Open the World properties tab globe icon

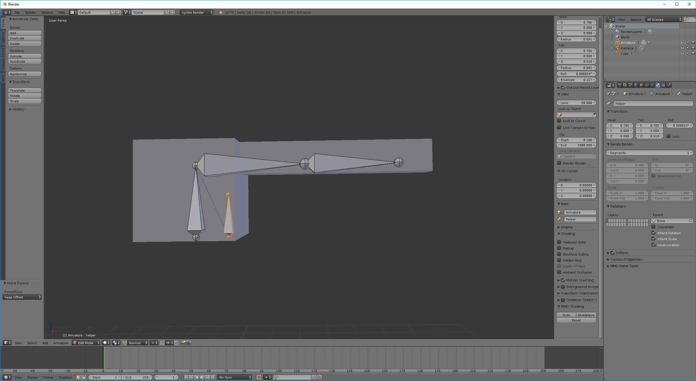tap(636, 85)
